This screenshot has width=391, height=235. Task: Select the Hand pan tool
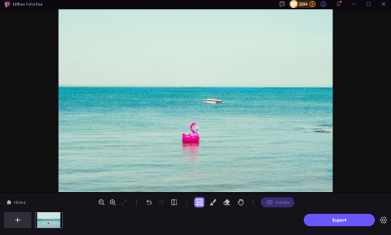(x=241, y=202)
